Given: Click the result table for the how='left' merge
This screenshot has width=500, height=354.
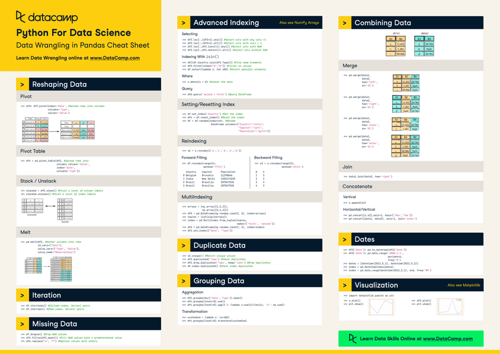Looking at the screenshot, I should [x=406, y=83].
